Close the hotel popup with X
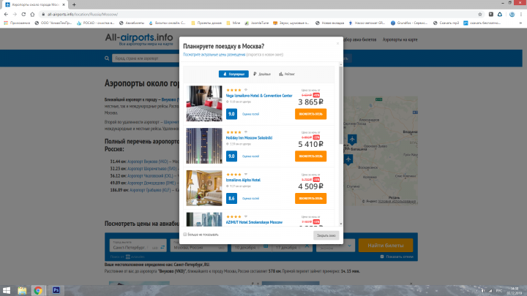527x296 pixels. (x=337, y=43)
